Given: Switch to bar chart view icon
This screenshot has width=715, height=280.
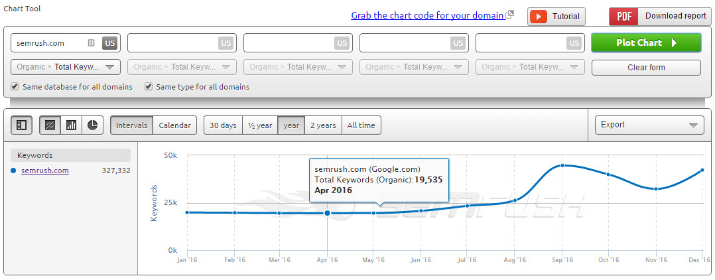Looking at the screenshot, I should pos(71,125).
